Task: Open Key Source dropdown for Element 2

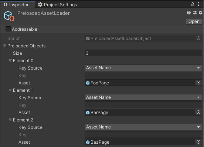Action: point(143,127)
